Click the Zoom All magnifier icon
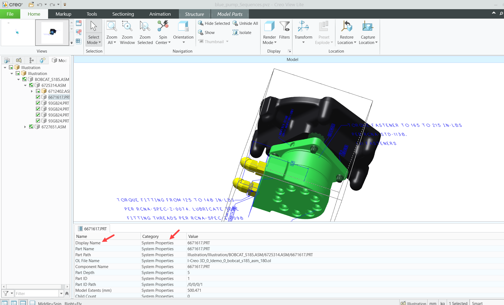Viewport: 504px width, 305px height. (112, 26)
